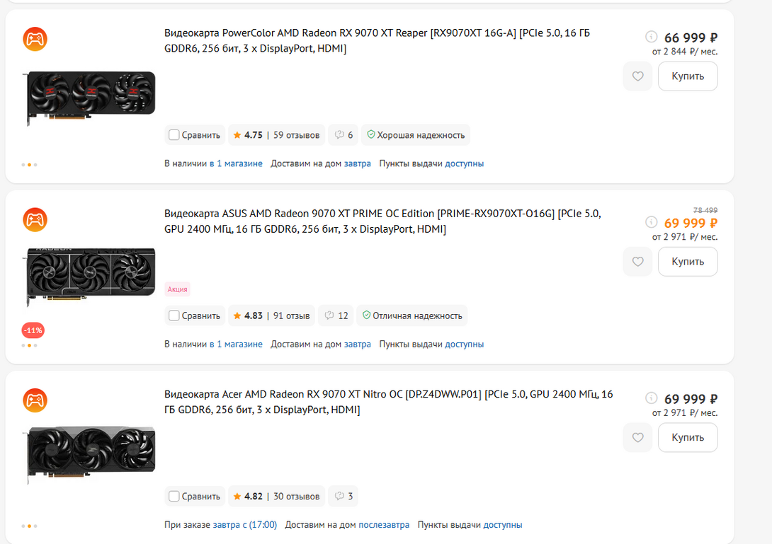Click gaming controller badge on PowerColor listing
This screenshot has width=772, height=544.
pyautogui.click(x=35, y=39)
